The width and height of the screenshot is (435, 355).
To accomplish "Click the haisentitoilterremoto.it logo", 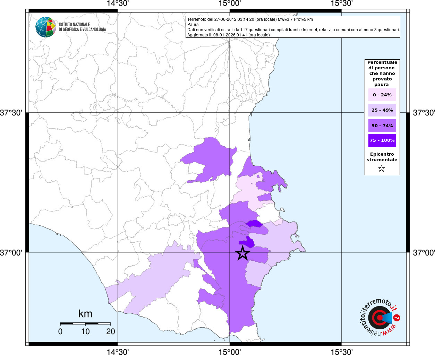I will 380,318.
